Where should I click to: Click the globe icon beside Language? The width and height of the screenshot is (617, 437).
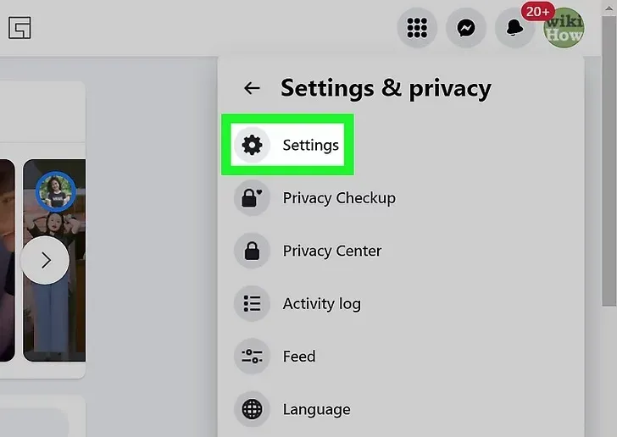(x=252, y=409)
